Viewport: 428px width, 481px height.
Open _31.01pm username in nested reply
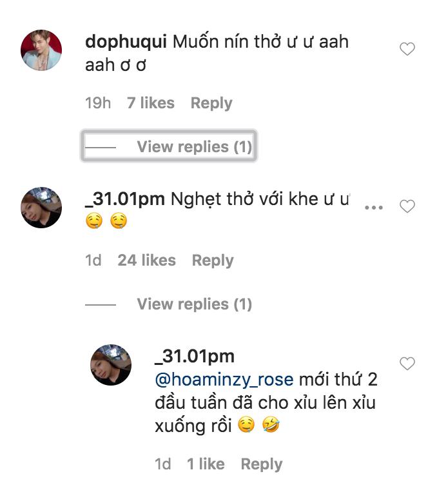click(195, 356)
